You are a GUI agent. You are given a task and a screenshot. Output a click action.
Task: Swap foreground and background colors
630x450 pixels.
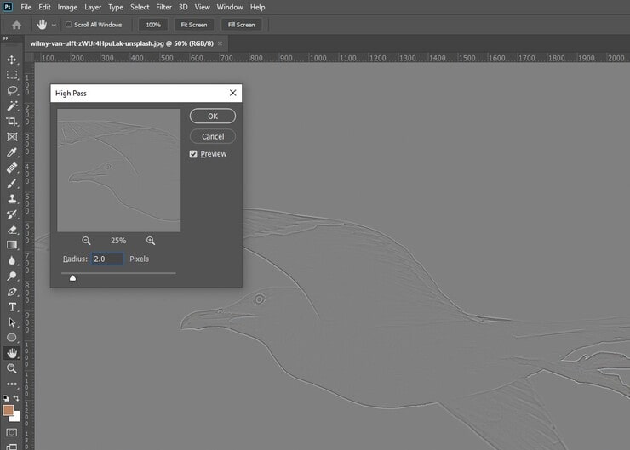click(x=16, y=398)
